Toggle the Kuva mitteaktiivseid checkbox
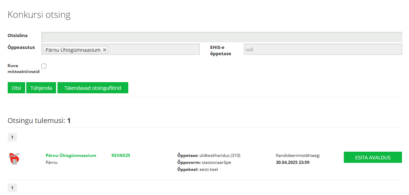The image size is (409, 195). tap(44, 66)
